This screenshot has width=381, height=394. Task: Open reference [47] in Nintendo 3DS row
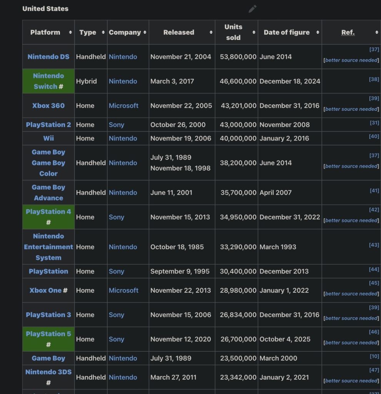374,370
